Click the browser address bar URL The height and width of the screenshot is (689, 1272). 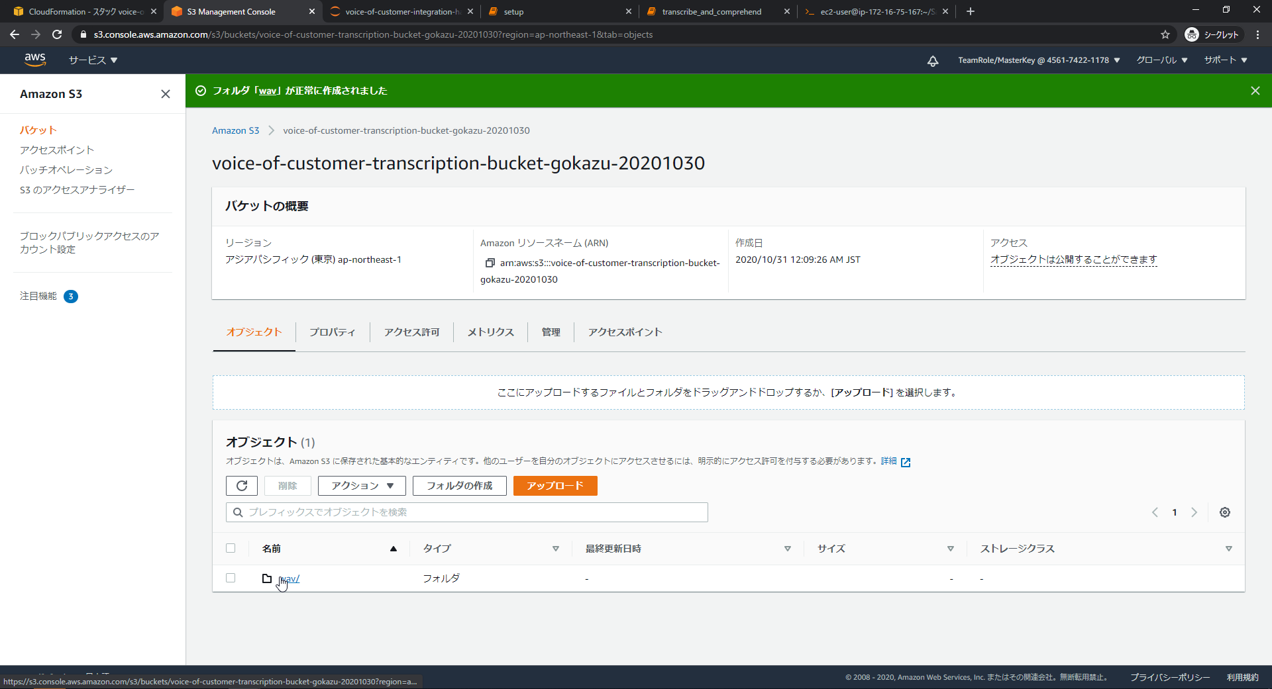point(373,34)
